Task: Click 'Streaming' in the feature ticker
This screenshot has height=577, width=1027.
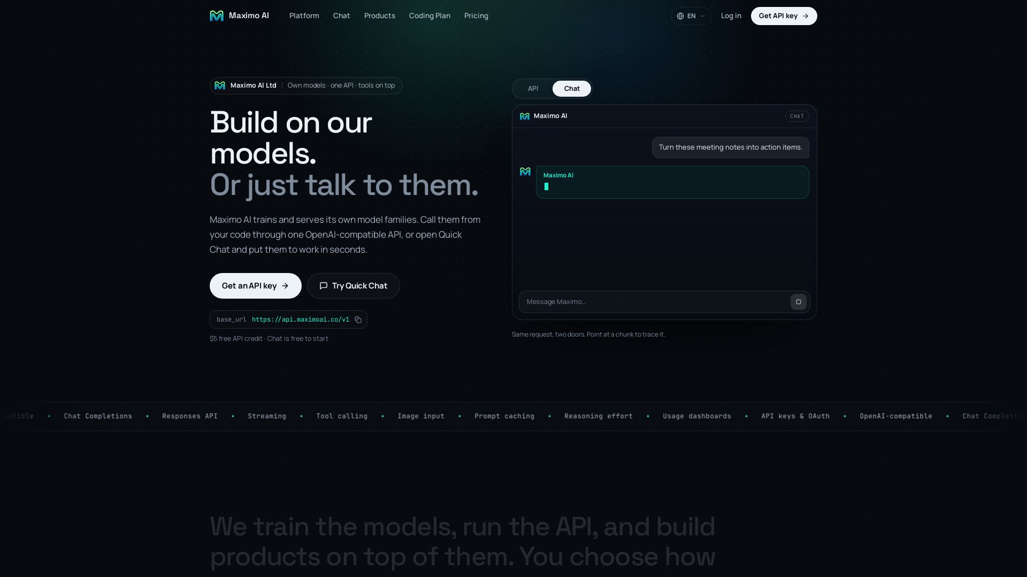Action: point(267,416)
